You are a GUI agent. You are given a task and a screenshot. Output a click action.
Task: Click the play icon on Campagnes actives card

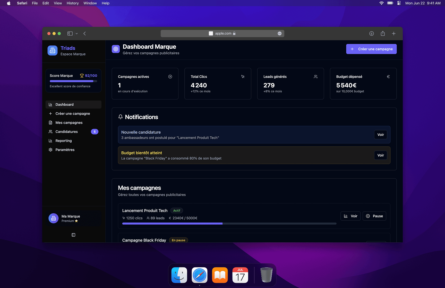point(170,77)
